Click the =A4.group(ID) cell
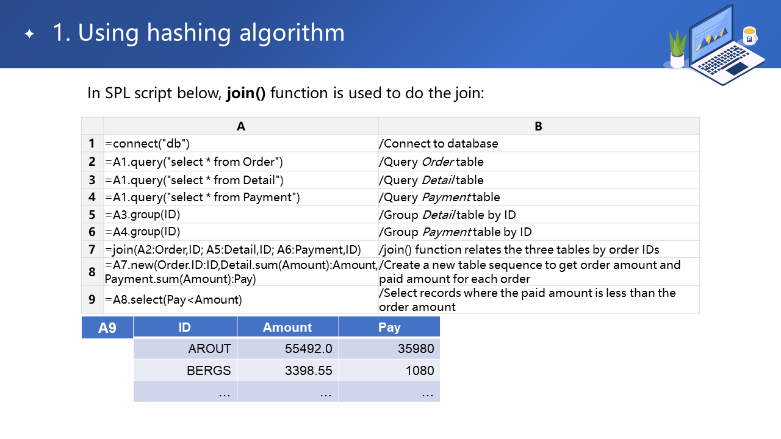Screen dimensions: 781x439 point(241,232)
